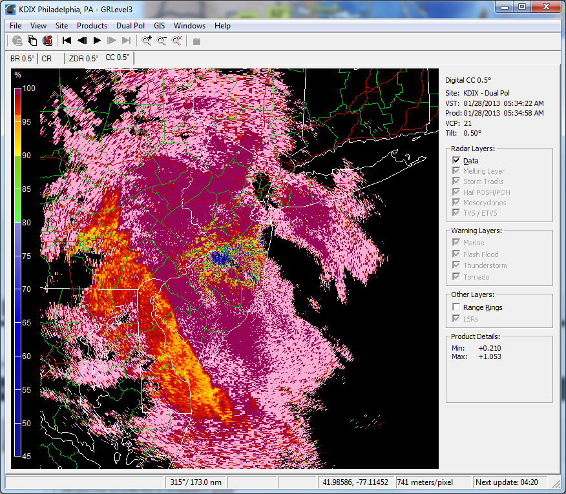
Task: Open the File menu
Action: pos(16,26)
